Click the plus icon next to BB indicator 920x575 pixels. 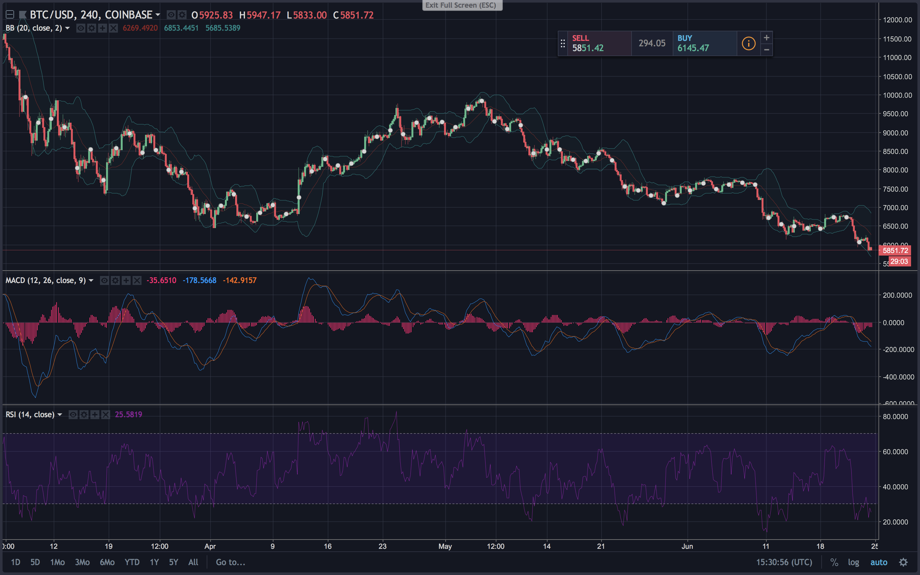pos(102,28)
